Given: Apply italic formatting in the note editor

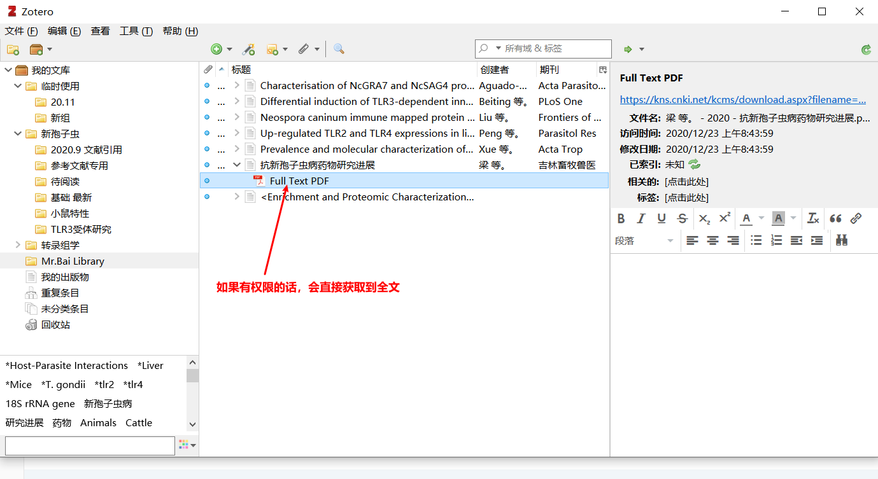Looking at the screenshot, I should pos(641,218).
